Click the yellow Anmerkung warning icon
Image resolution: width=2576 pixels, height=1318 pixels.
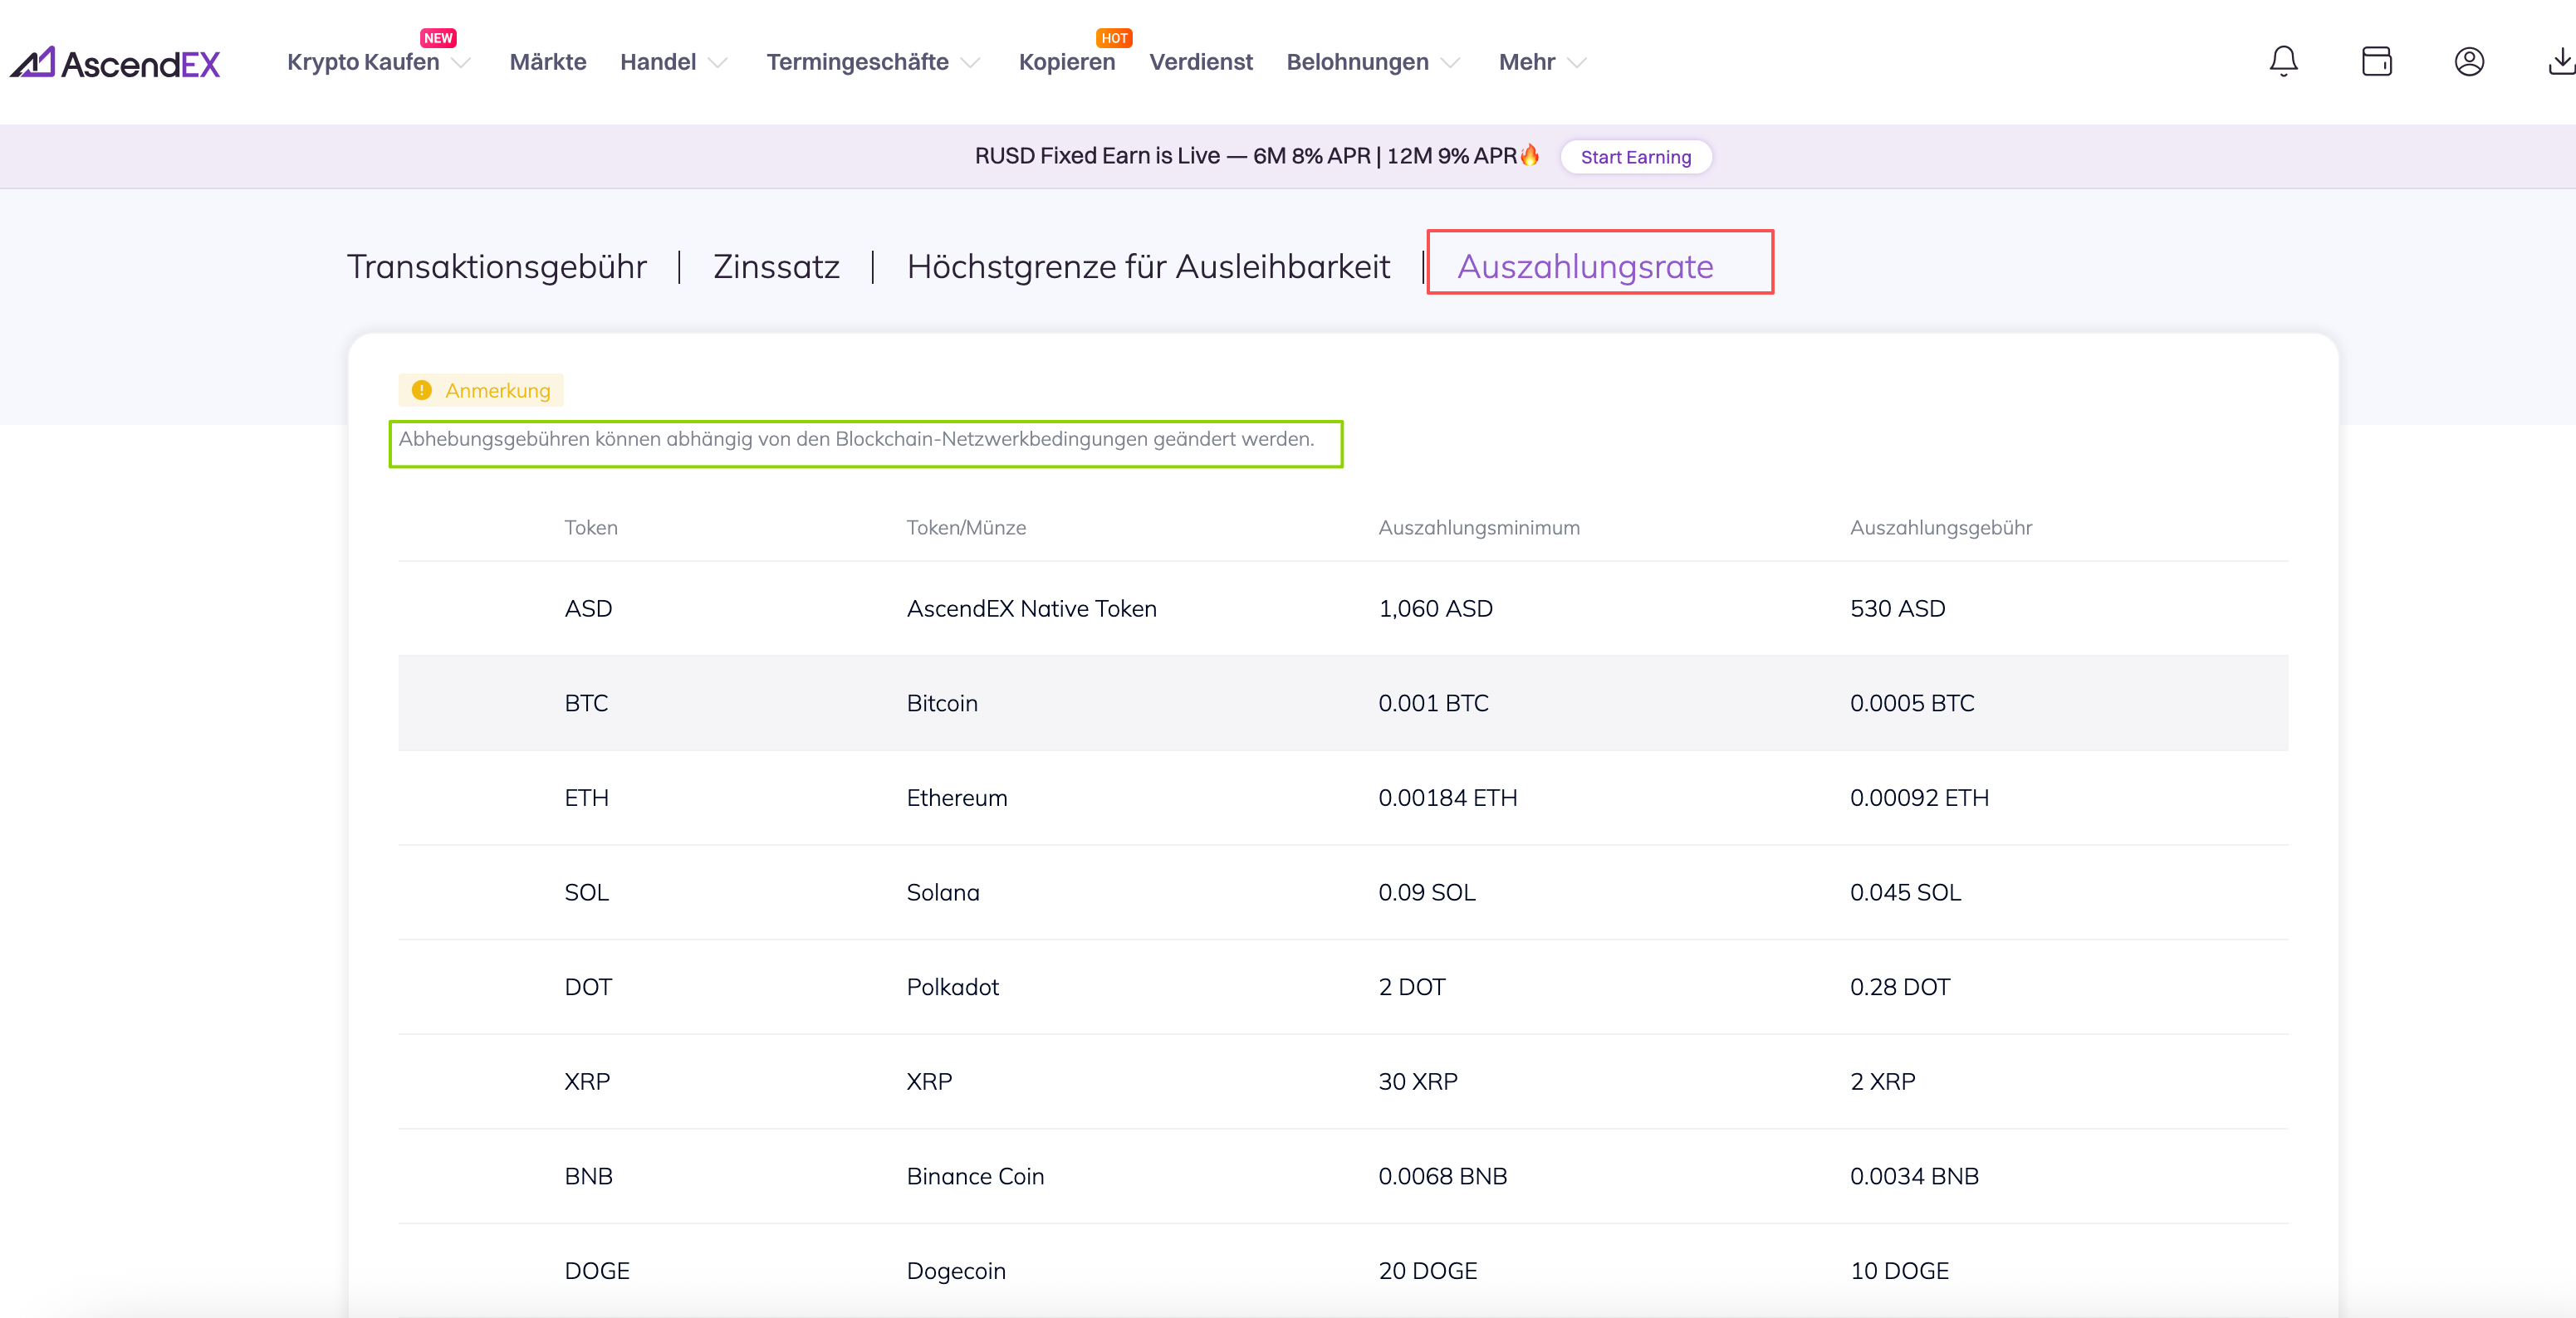point(422,390)
